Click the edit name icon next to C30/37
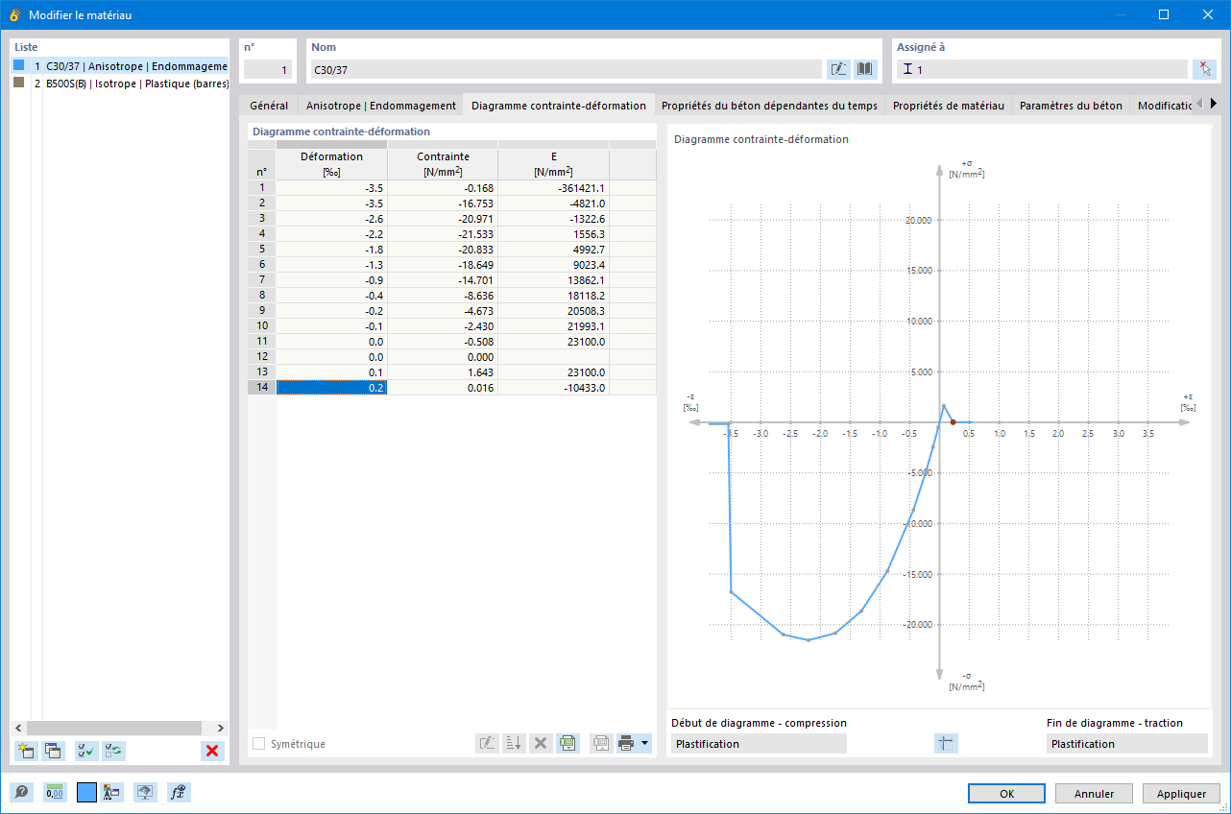 [x=838, y=69]
